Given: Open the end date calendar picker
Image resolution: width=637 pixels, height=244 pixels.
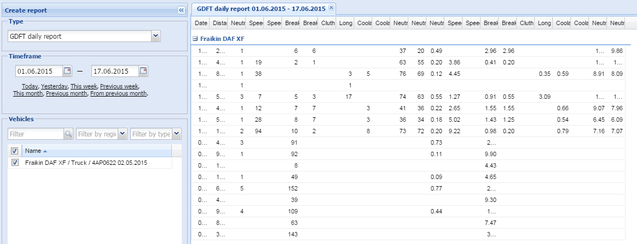Looking at the screenshot, I should [x=143, y=71].
